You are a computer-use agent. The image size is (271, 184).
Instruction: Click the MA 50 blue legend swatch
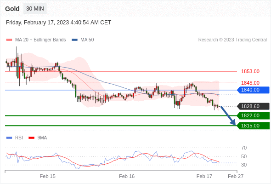click(74, 40)
